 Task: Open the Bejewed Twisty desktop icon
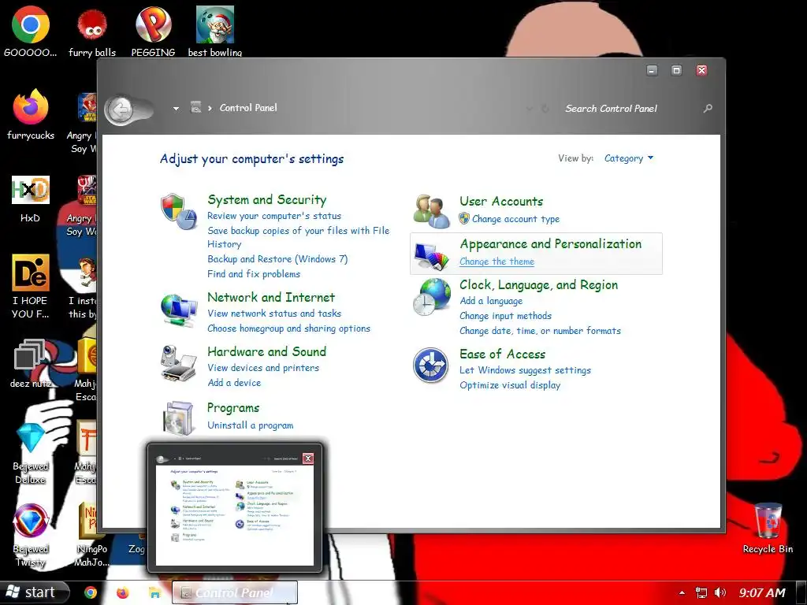[x=31, y=536]
